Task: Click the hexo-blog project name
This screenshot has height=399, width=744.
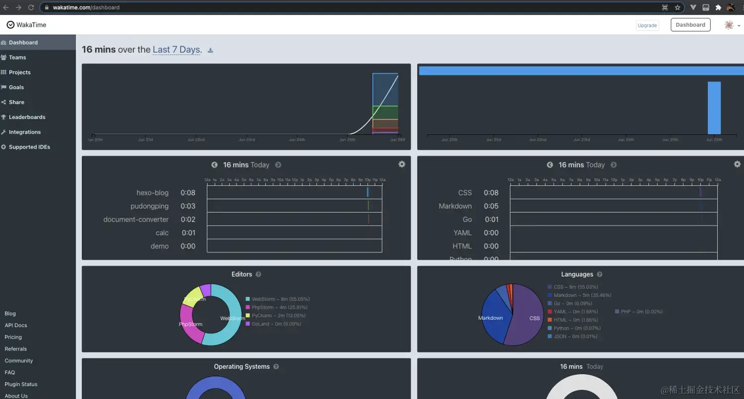Action: pos(152,193)
